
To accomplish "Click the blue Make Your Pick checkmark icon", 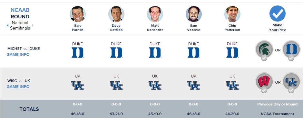I will (278, 14).
